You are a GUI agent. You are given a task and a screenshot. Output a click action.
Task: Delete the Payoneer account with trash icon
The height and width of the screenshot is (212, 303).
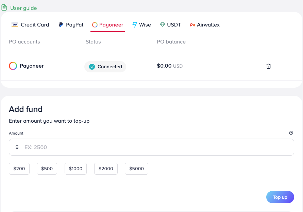coord(268,66)
